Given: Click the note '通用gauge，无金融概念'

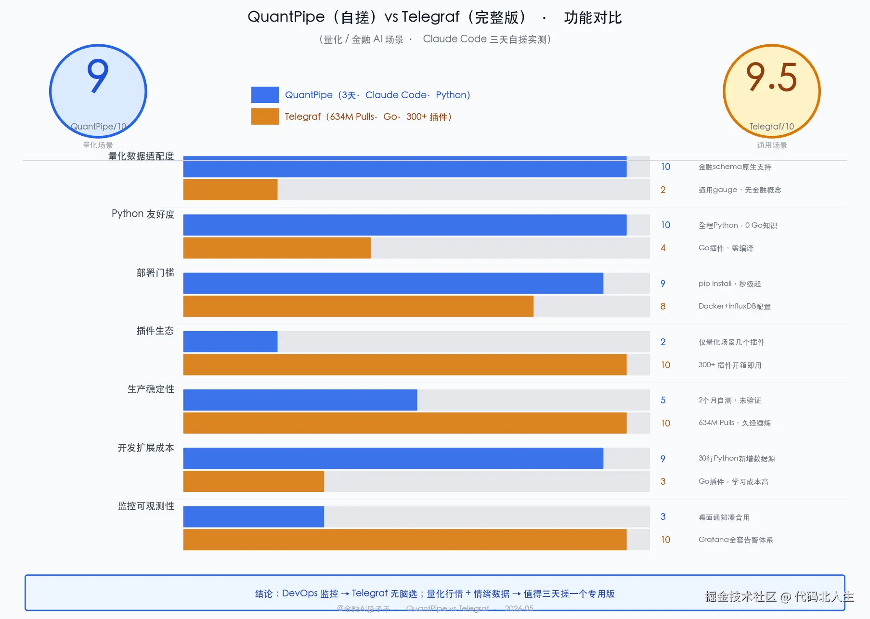Looking at the screenshot, I should click(740, 190).
